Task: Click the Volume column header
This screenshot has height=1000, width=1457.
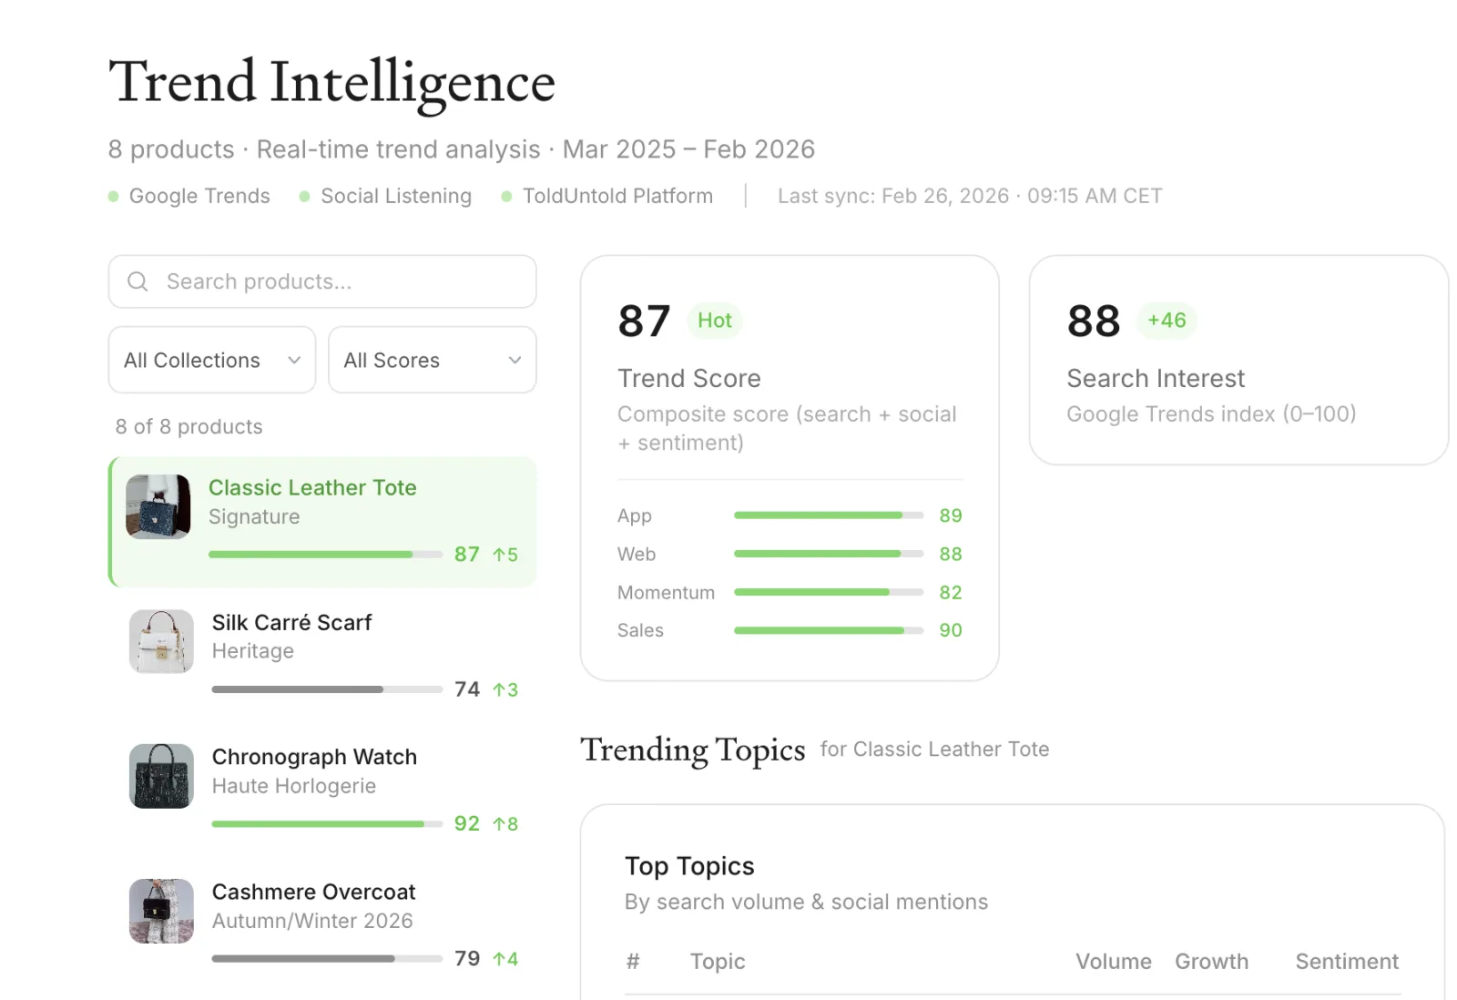Action: coord(1114,961)
